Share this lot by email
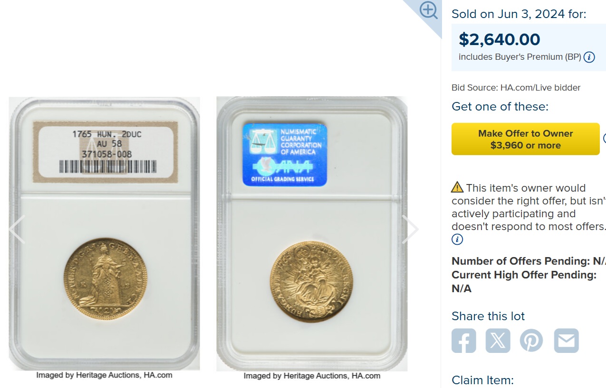 (567, 341)
